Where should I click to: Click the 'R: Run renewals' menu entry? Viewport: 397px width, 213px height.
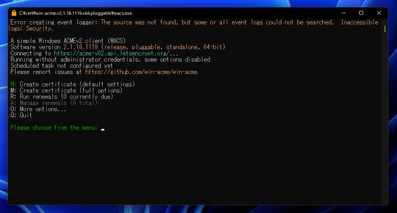tap(62, 97)
